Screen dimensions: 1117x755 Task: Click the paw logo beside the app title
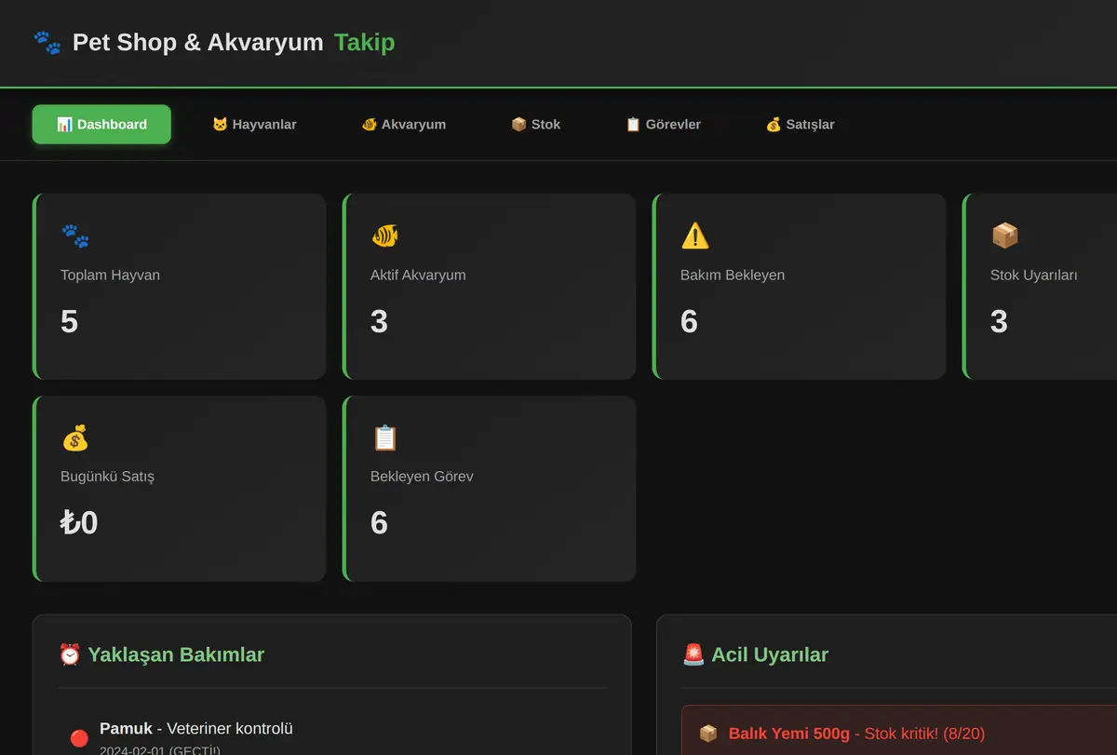tap(47, 43)
